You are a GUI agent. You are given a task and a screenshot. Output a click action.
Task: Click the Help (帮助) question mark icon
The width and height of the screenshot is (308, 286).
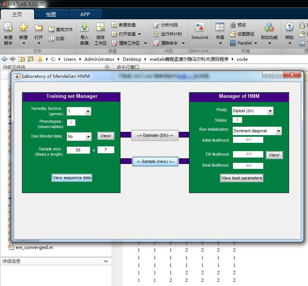click(x=289, y=27)
